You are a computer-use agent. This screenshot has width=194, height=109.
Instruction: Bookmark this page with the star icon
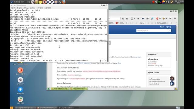123,18
